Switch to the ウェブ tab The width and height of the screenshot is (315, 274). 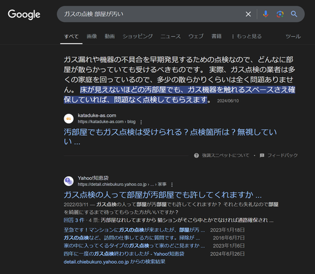pyautogui.click(x=196, y=36)
